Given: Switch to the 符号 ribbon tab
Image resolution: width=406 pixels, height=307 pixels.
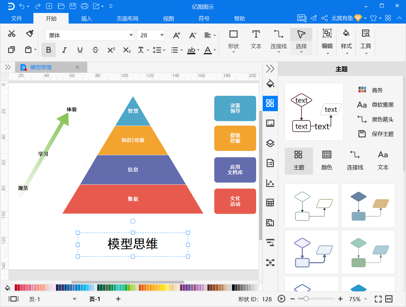Looking at the screenshot, I should click(x=204, y=18).
